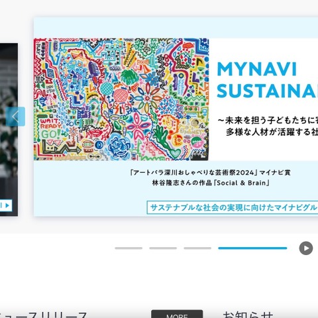Click the アートパラ深川おしゃべりな芸術祭2024 caption
The width and height of the screenshot is (318, 318).
pos(210,172)
